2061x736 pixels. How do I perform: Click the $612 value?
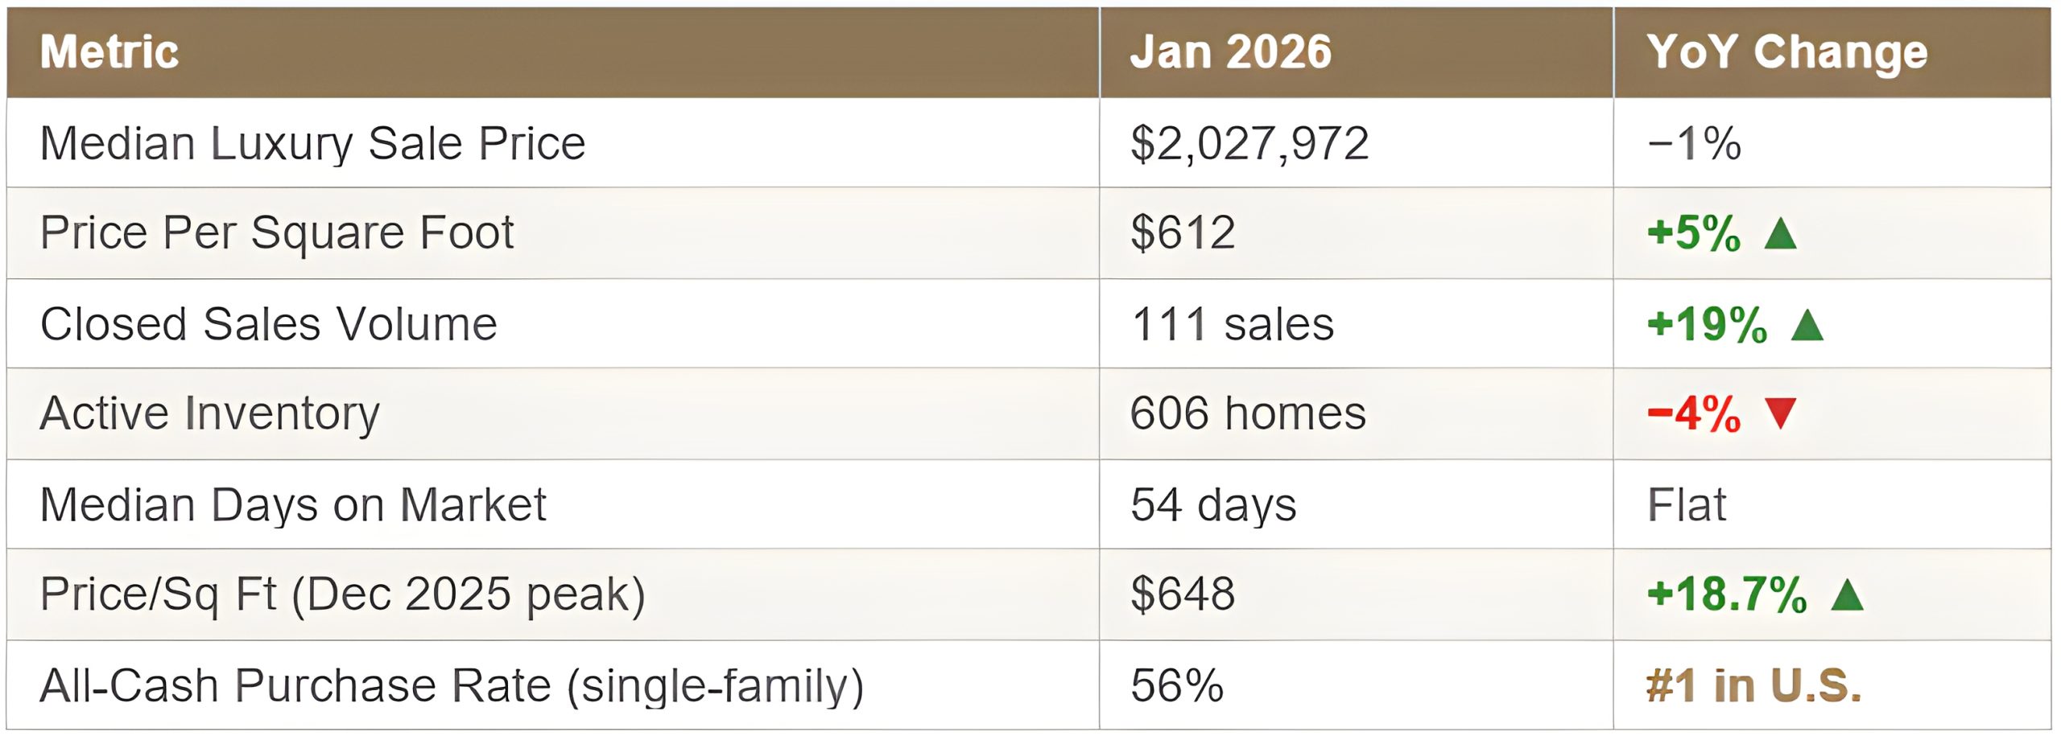(x=1182, y=233)
